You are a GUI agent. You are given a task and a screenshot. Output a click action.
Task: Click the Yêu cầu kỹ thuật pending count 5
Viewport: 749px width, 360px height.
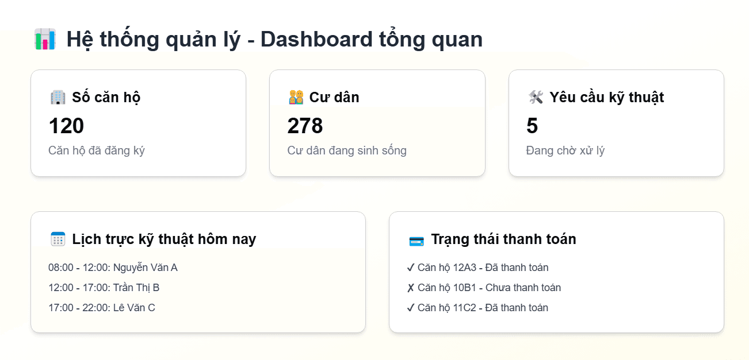tap(532, 126)
